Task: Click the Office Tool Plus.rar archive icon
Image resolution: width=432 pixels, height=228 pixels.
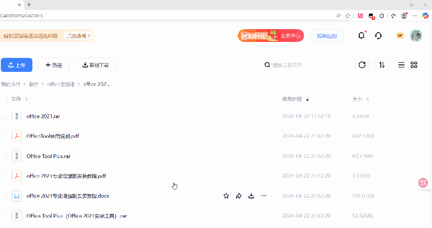Action: tap(17, 156)
